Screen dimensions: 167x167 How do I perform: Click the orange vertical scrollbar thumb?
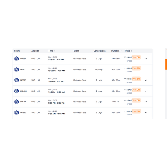[x=166, y=65]
